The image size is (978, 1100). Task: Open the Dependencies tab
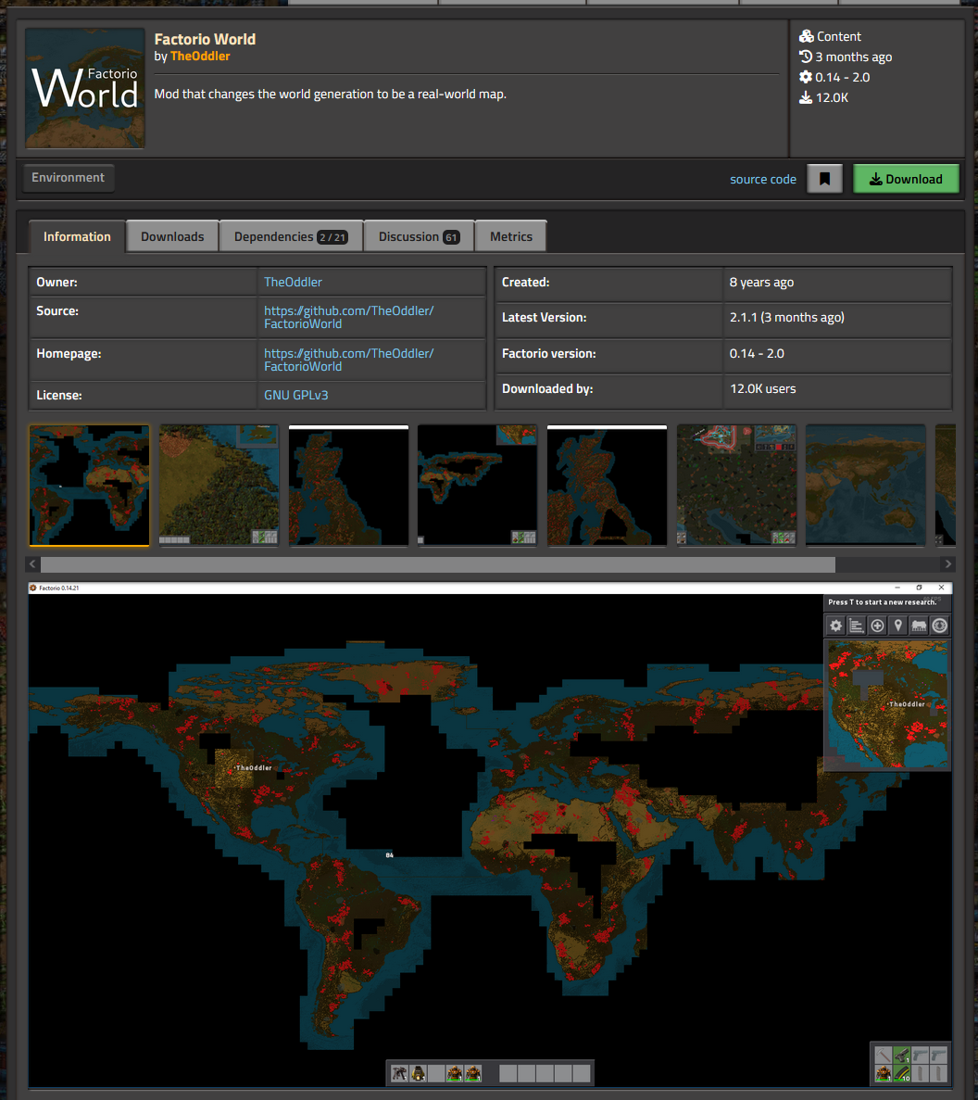(x=291, y=236)
